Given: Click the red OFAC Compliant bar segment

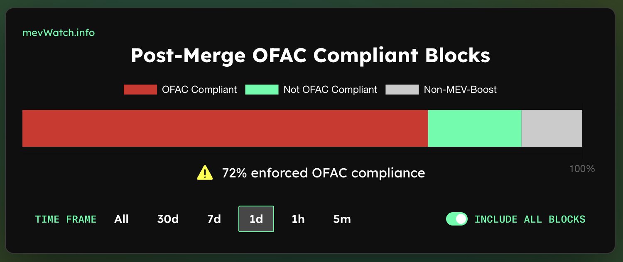Looking at the screenshot, I should tap(225, 128).
